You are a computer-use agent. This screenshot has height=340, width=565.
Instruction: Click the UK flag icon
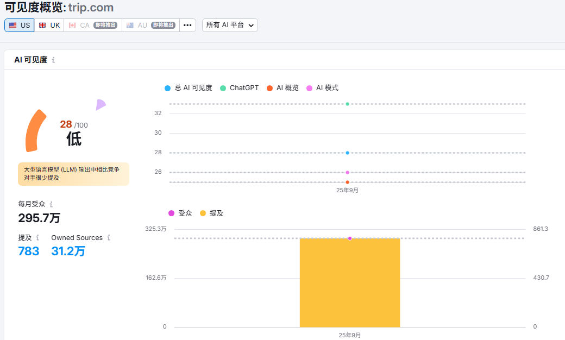click(42, 26)
